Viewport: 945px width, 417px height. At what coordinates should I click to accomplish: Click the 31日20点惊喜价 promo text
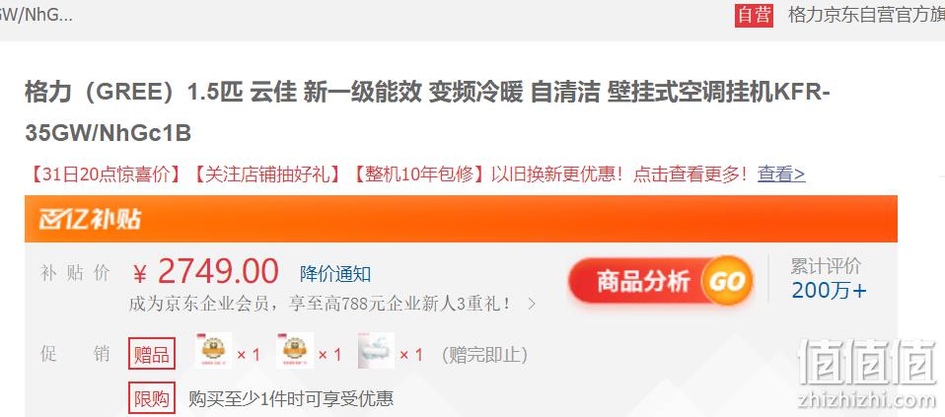[105, 174]
